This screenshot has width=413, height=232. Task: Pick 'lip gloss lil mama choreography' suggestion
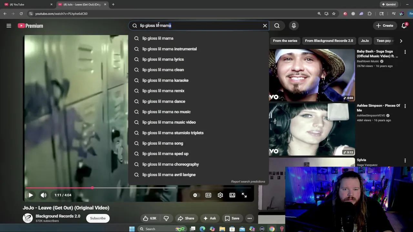[x=198, y=164]
